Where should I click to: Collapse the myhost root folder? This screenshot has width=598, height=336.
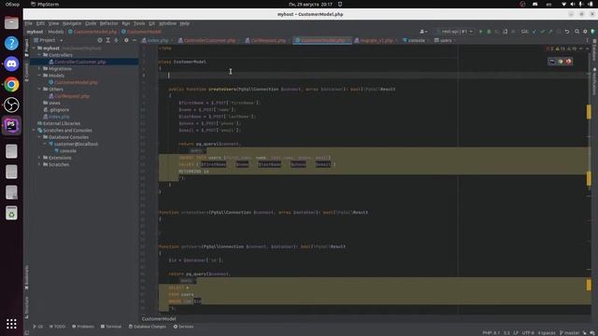click(x=35, y=49)
